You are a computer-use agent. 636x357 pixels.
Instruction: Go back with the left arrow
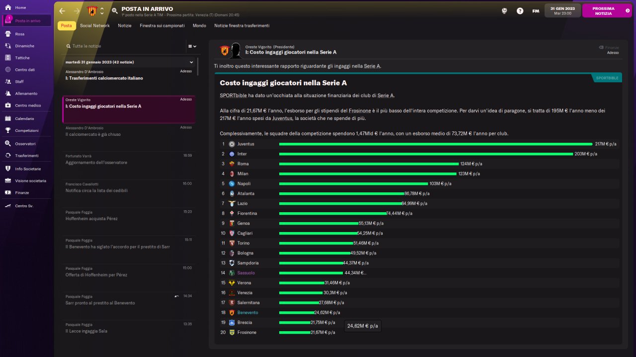pyautogui.click(x=62, y=10)
